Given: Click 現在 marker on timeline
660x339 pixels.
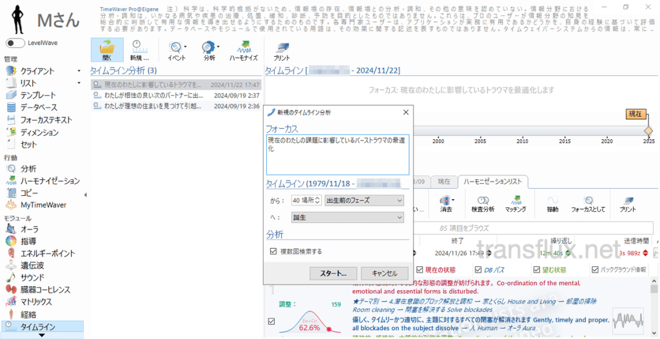Looking at the screenshot, I should (x=635, y=113).
